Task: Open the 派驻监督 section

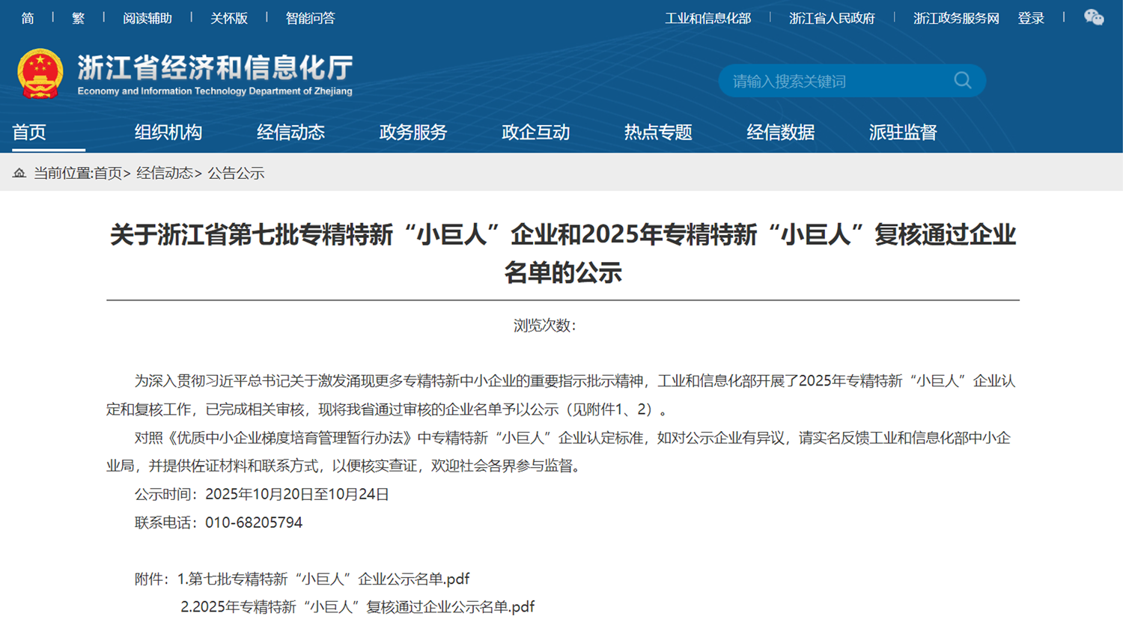Action: click(x=903, y=132)
